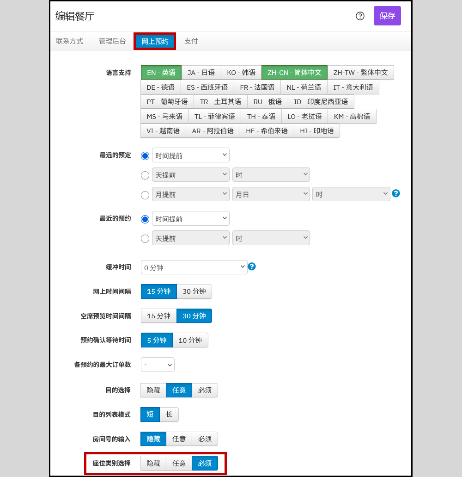Enable the RU - 俄语 language
Screen dimensions: 462x477
(x=267, y=102)
